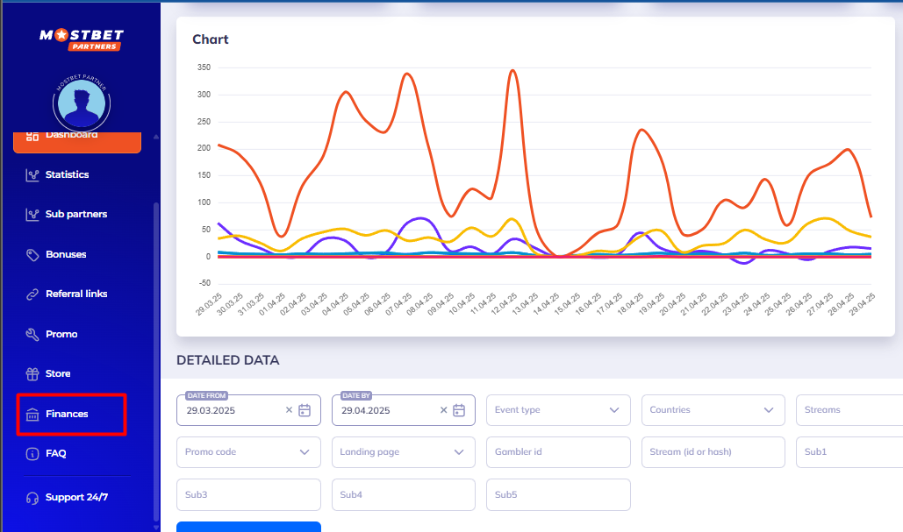Viewport: 903px width, 532px height.
Task: Click the Promo wrench icon
Action: 32,335
